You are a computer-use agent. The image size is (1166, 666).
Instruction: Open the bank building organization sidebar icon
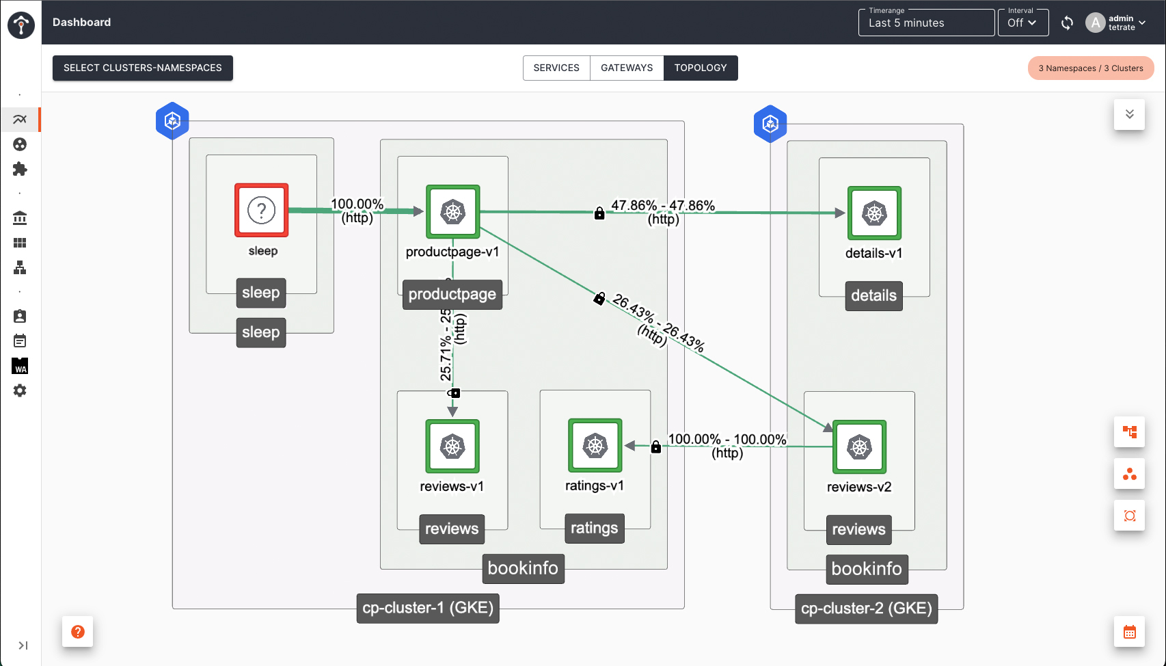click(20, 218)
